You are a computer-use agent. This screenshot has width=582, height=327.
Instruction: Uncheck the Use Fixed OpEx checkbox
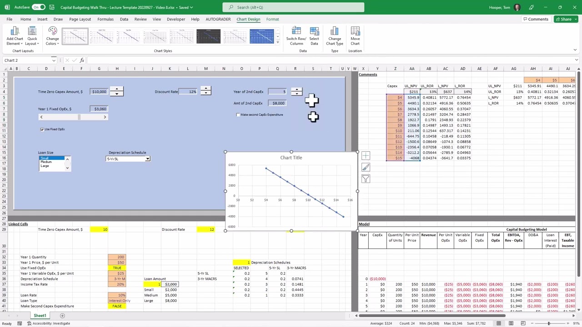pos(42,129)
